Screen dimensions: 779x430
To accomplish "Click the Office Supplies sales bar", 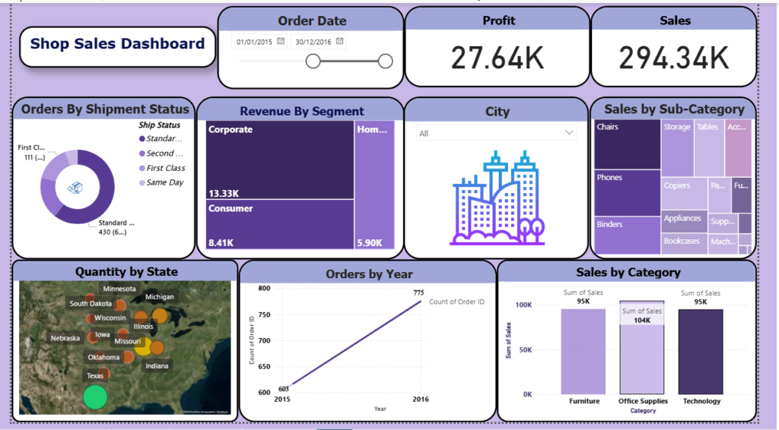I will tap(642, 347).
